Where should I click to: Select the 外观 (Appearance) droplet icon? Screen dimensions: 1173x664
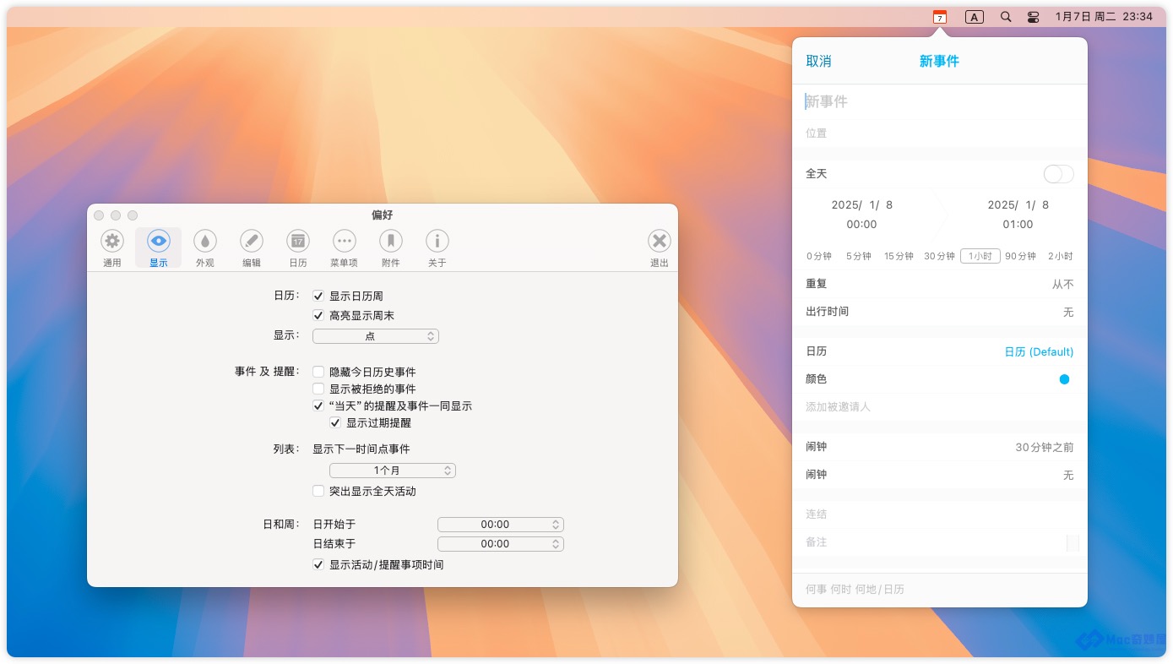[205, 242]
